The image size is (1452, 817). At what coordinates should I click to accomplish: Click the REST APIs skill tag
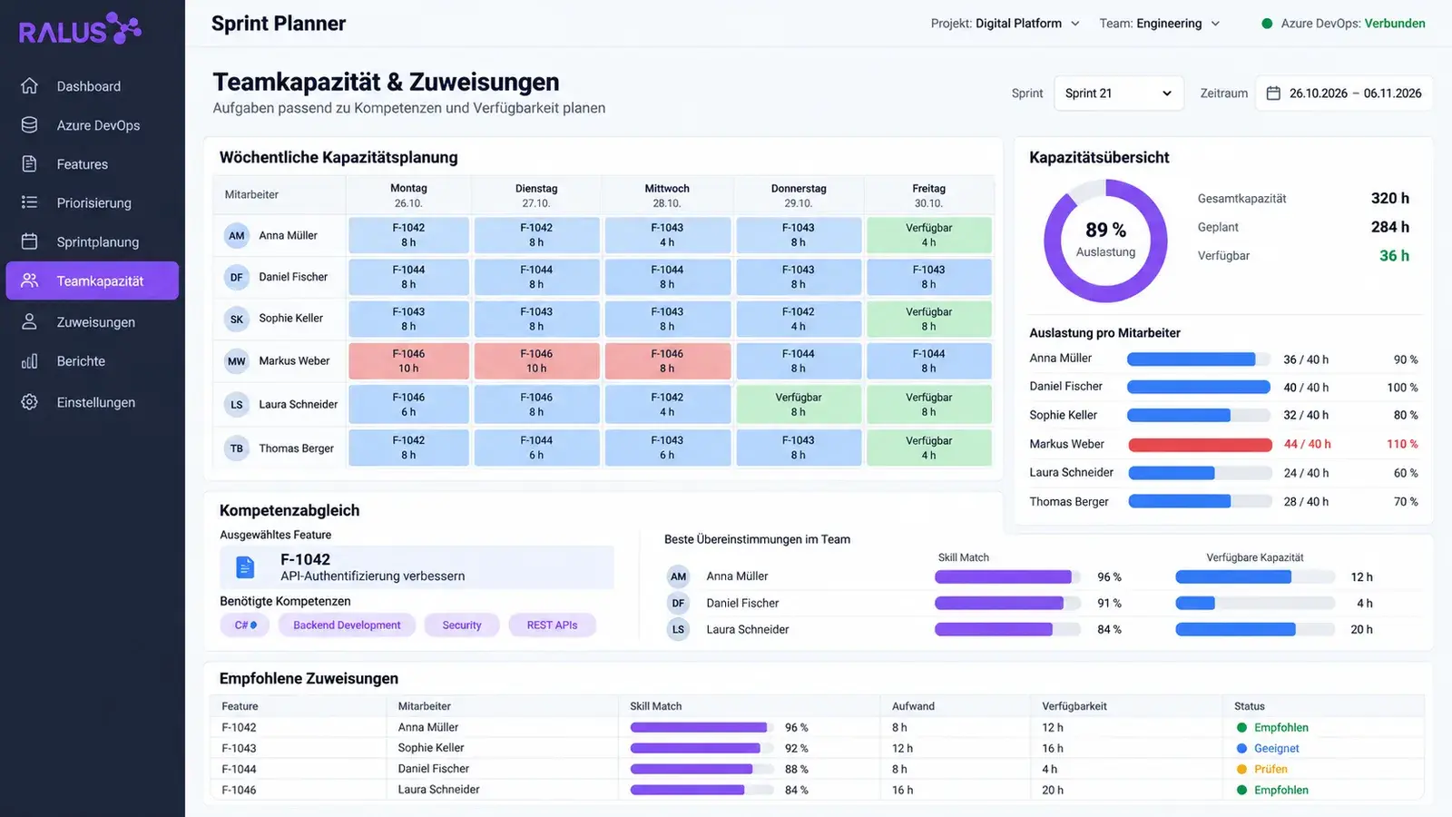[552, 625]
